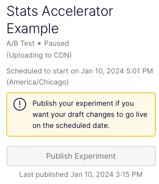Click Jan 10, 2024 in the scheduled line

(102, 71)
